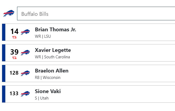
Task: Click the Bills logo on pick 128
Action: [25, 73]
